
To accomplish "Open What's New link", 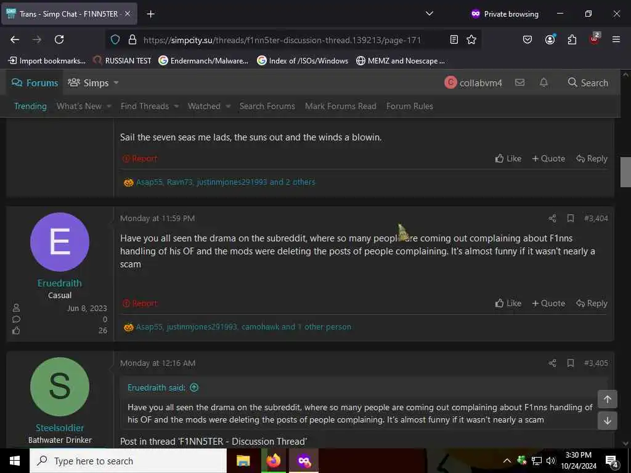I will 79,106.
